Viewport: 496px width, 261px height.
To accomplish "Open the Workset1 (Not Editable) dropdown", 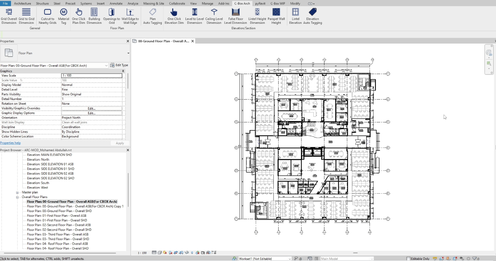I will (x=290, y=259).
